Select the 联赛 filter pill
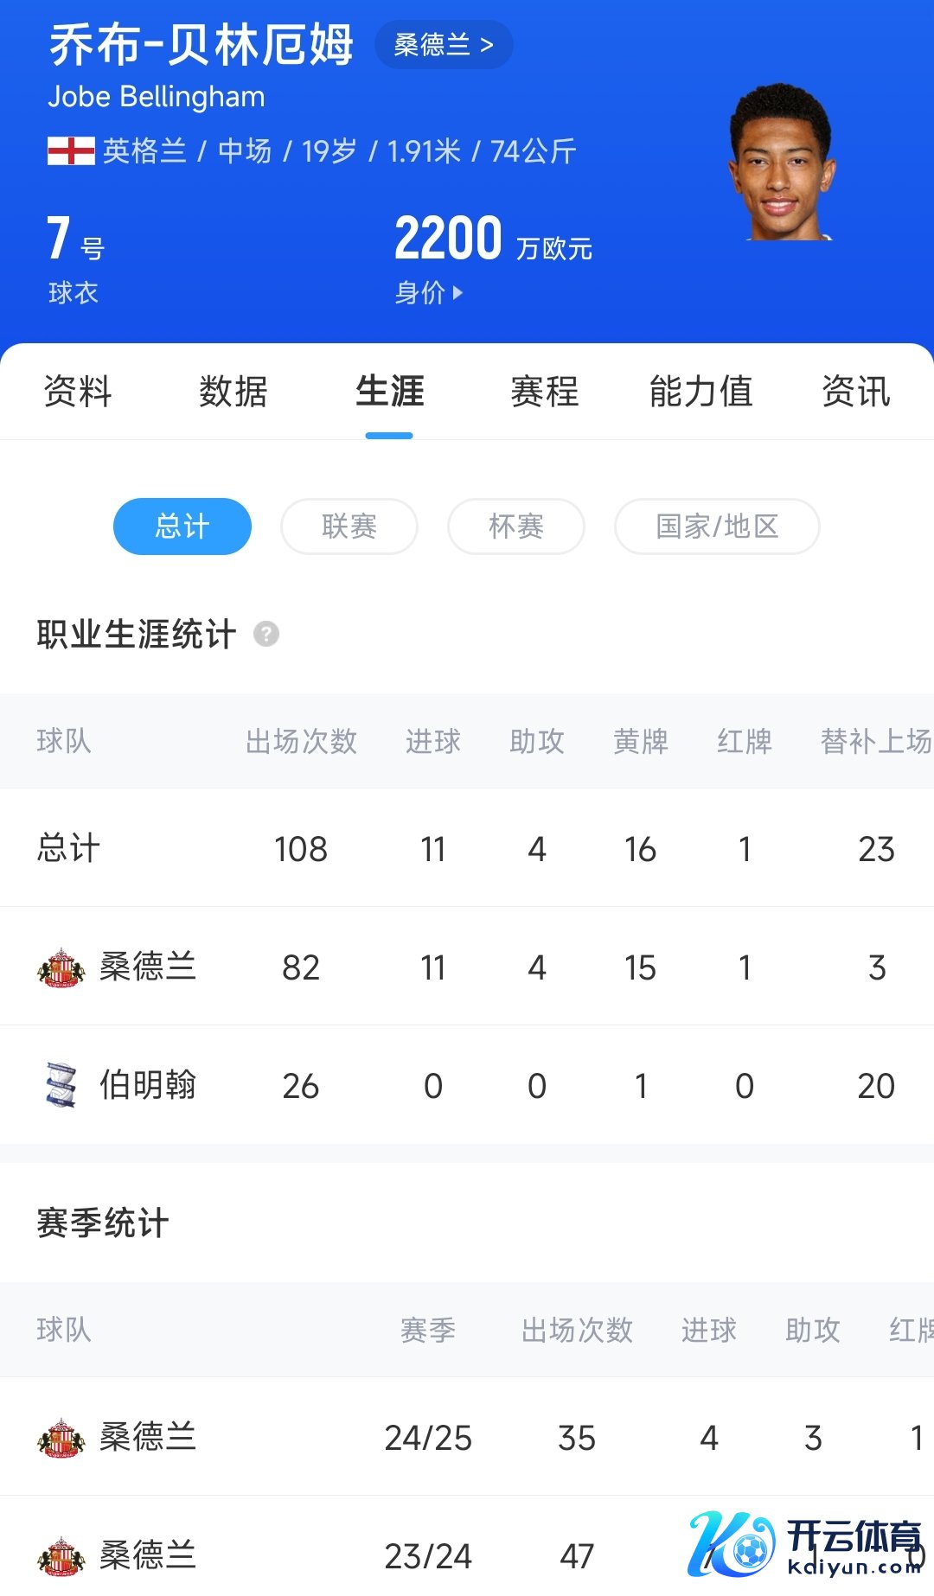Image resolution: width=934 pixels, height=1596 pixels. [349, 527]
